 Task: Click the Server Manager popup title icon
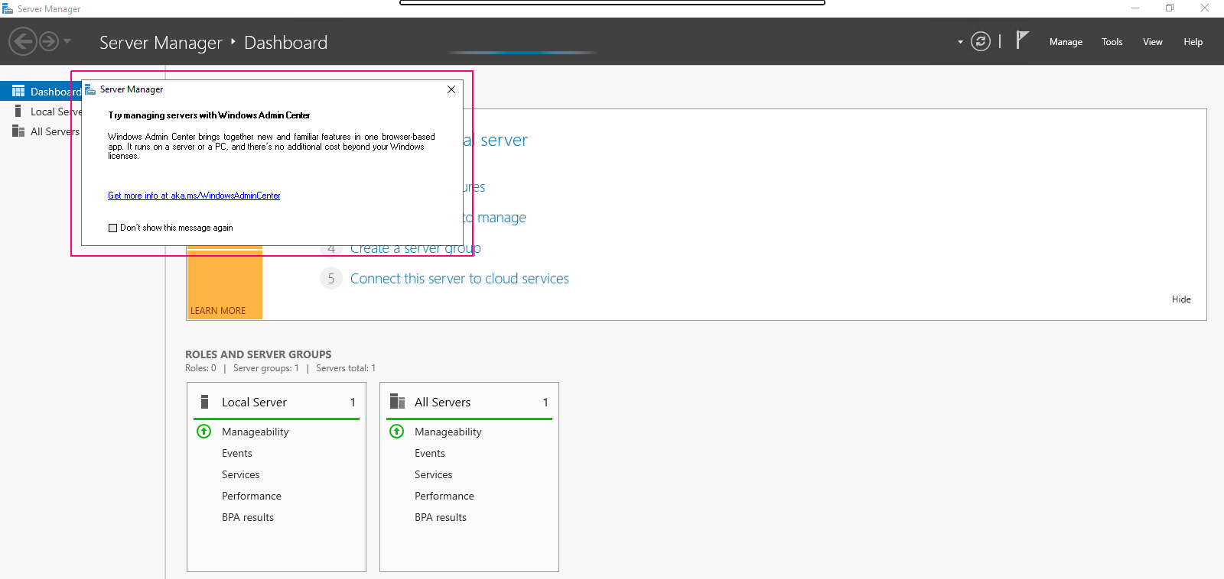pyautogui.click(x=90, y=89)
